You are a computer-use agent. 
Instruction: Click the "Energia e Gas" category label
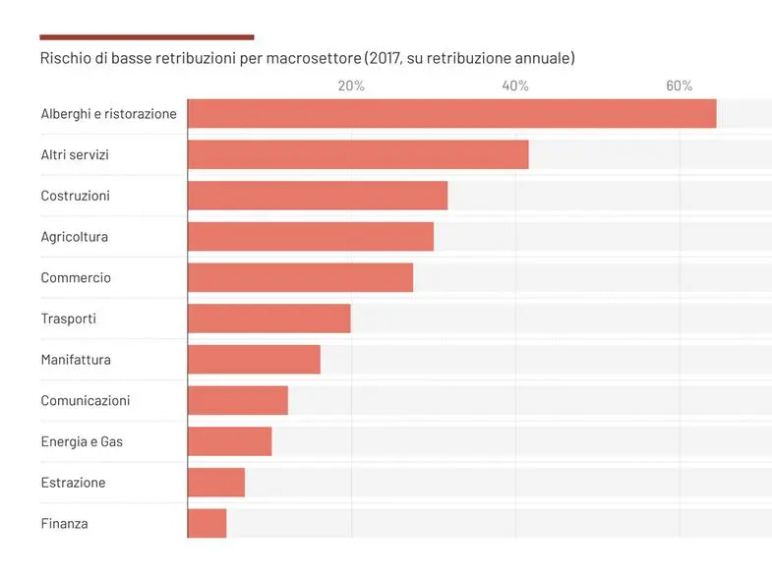[x=82, y=442]
